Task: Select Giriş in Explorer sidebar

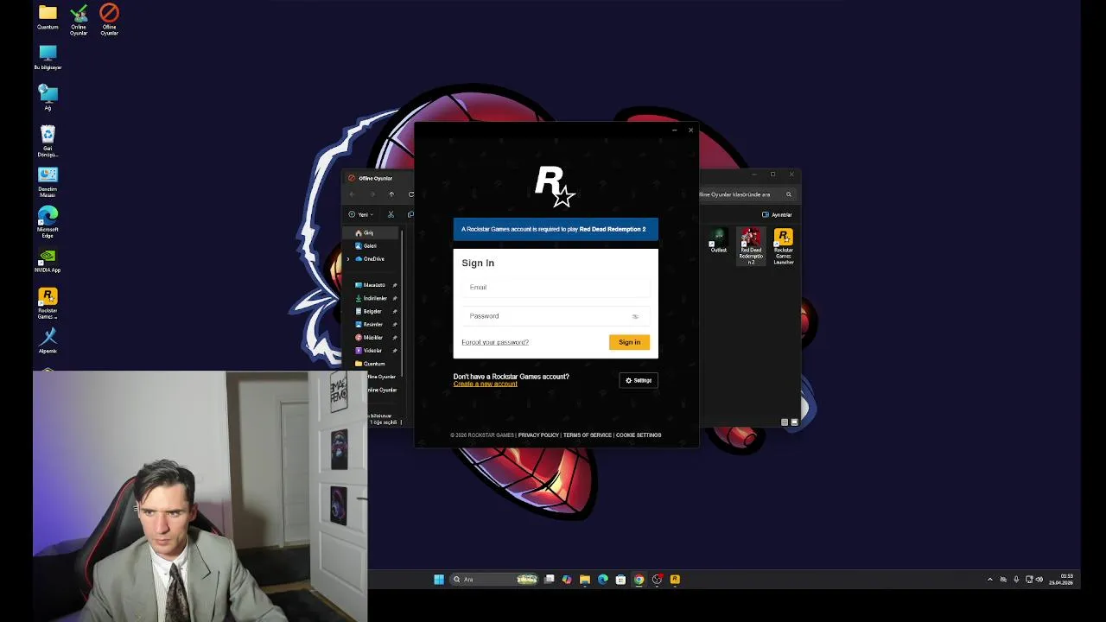Action: (372, 232)
